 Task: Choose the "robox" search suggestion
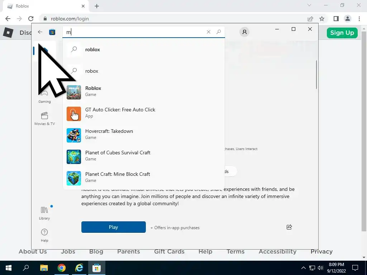144,71
